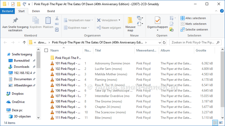This screenshot has width=225, height=126.
Task: Select the VLC icon of track 101
Action: (52, 63)
